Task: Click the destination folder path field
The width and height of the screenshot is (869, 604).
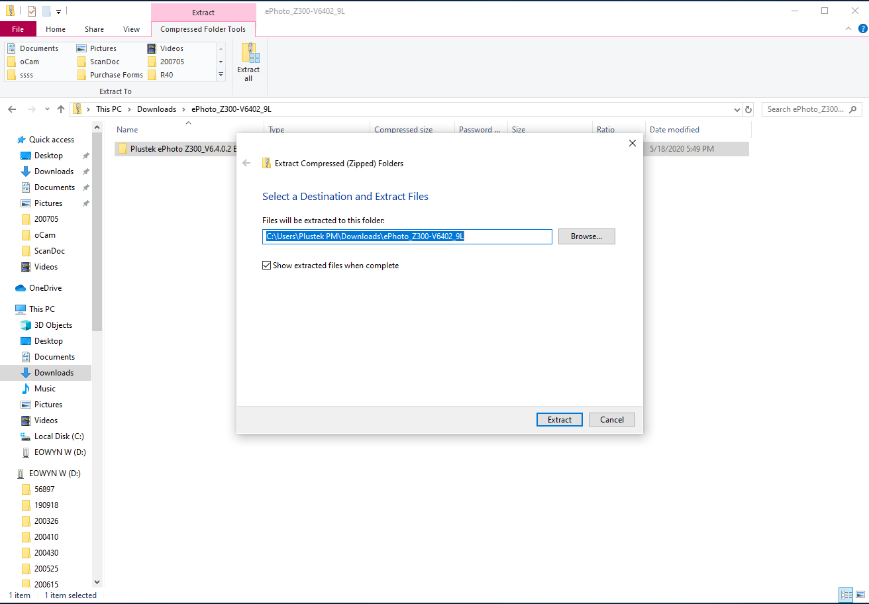Action: tap(407, 236)
